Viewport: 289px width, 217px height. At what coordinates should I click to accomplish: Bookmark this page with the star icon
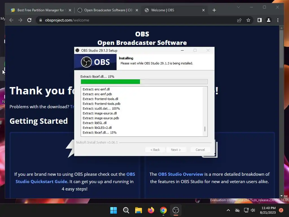(x=248, y=20)
